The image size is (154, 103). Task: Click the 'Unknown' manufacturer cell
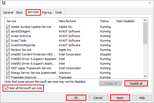pyautogui.click(x=65, y=73)
